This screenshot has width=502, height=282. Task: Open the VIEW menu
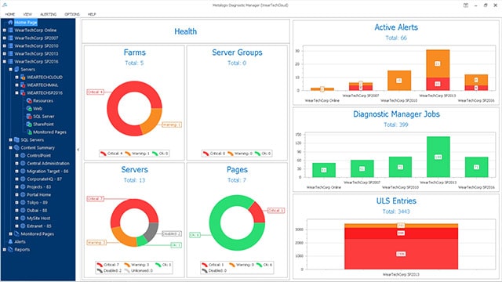click(x=27, y=14)
